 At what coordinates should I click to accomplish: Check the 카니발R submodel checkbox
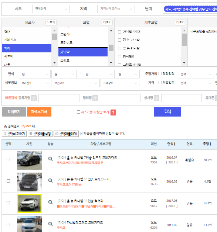click(119, 56)
